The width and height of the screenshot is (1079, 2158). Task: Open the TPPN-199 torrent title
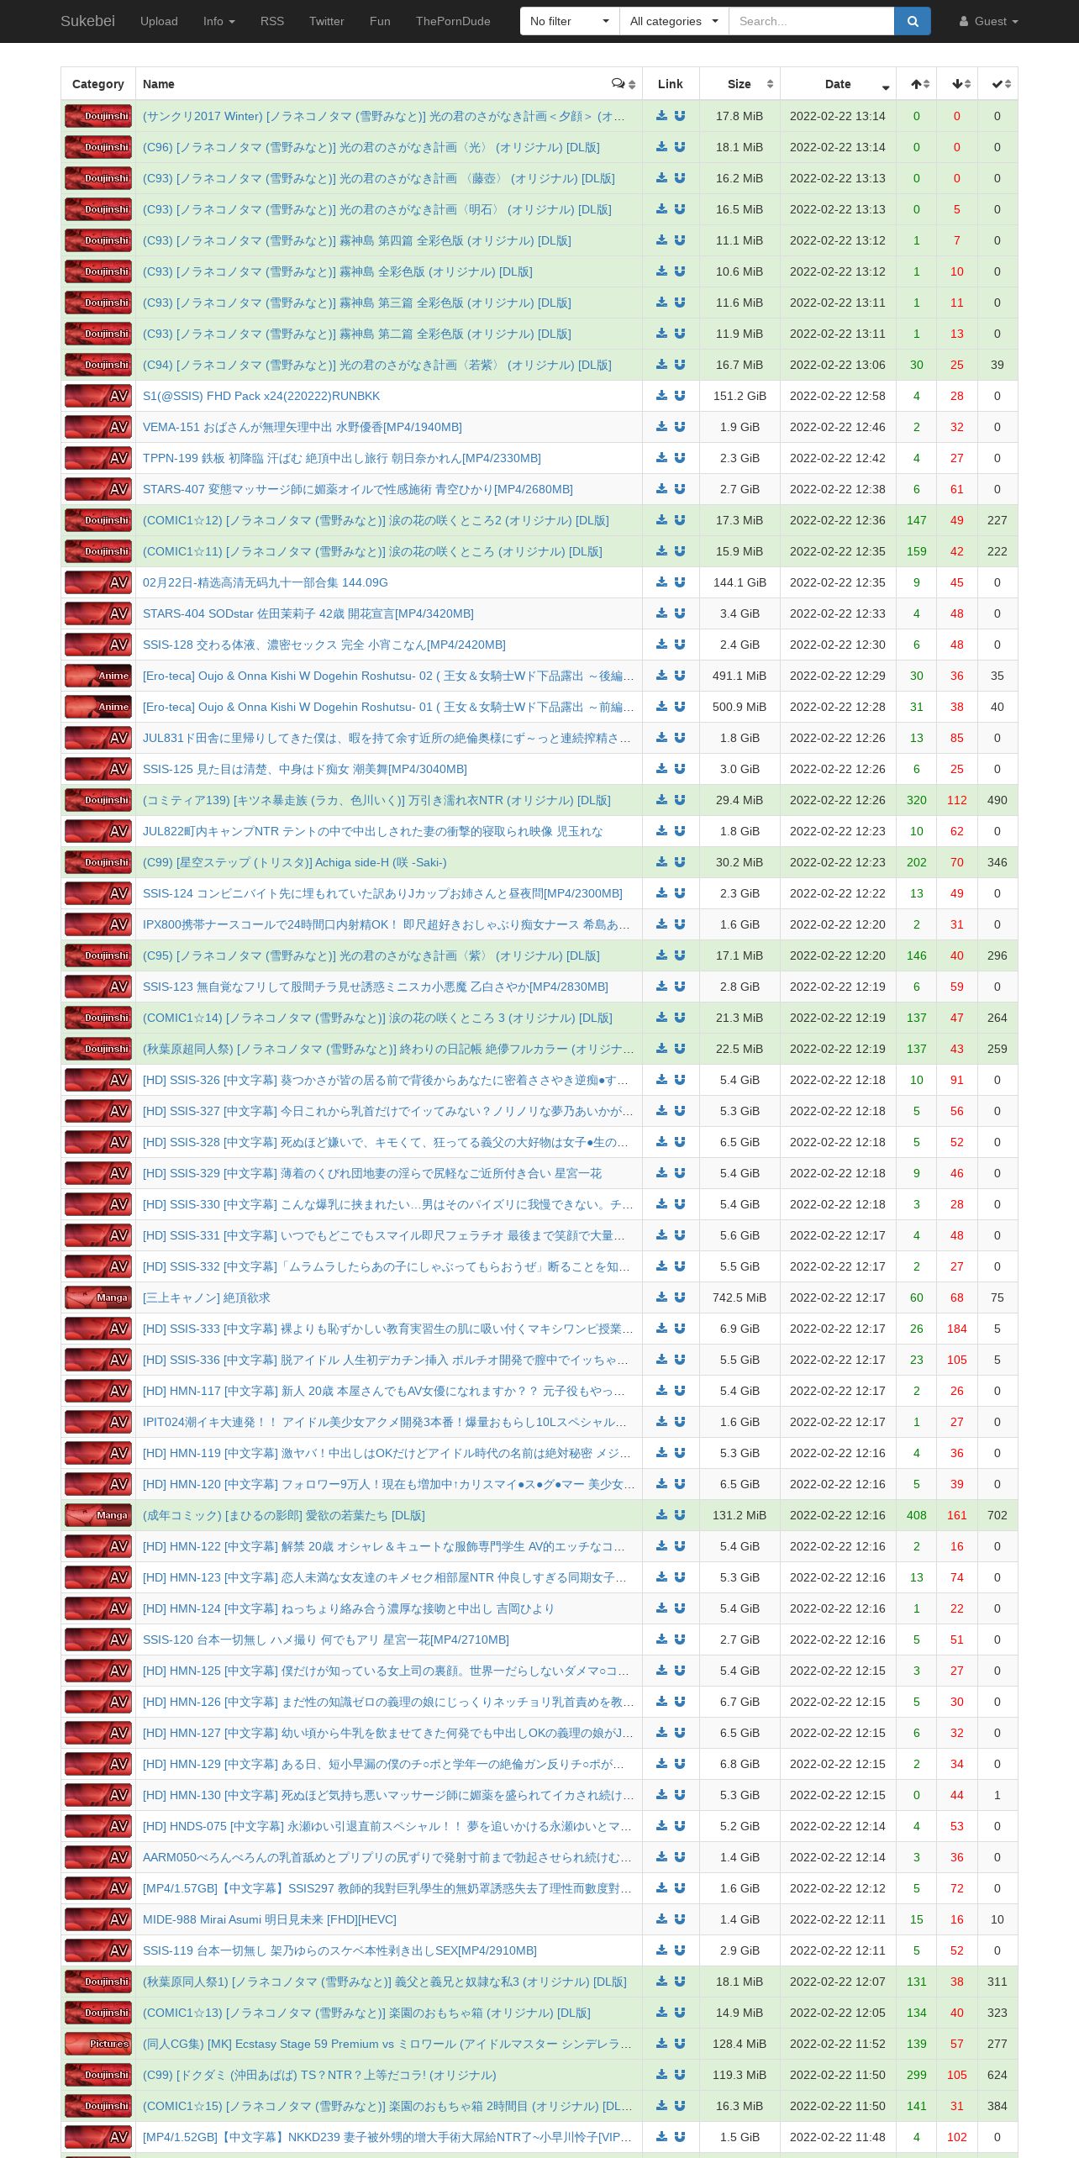click(342, 458)
